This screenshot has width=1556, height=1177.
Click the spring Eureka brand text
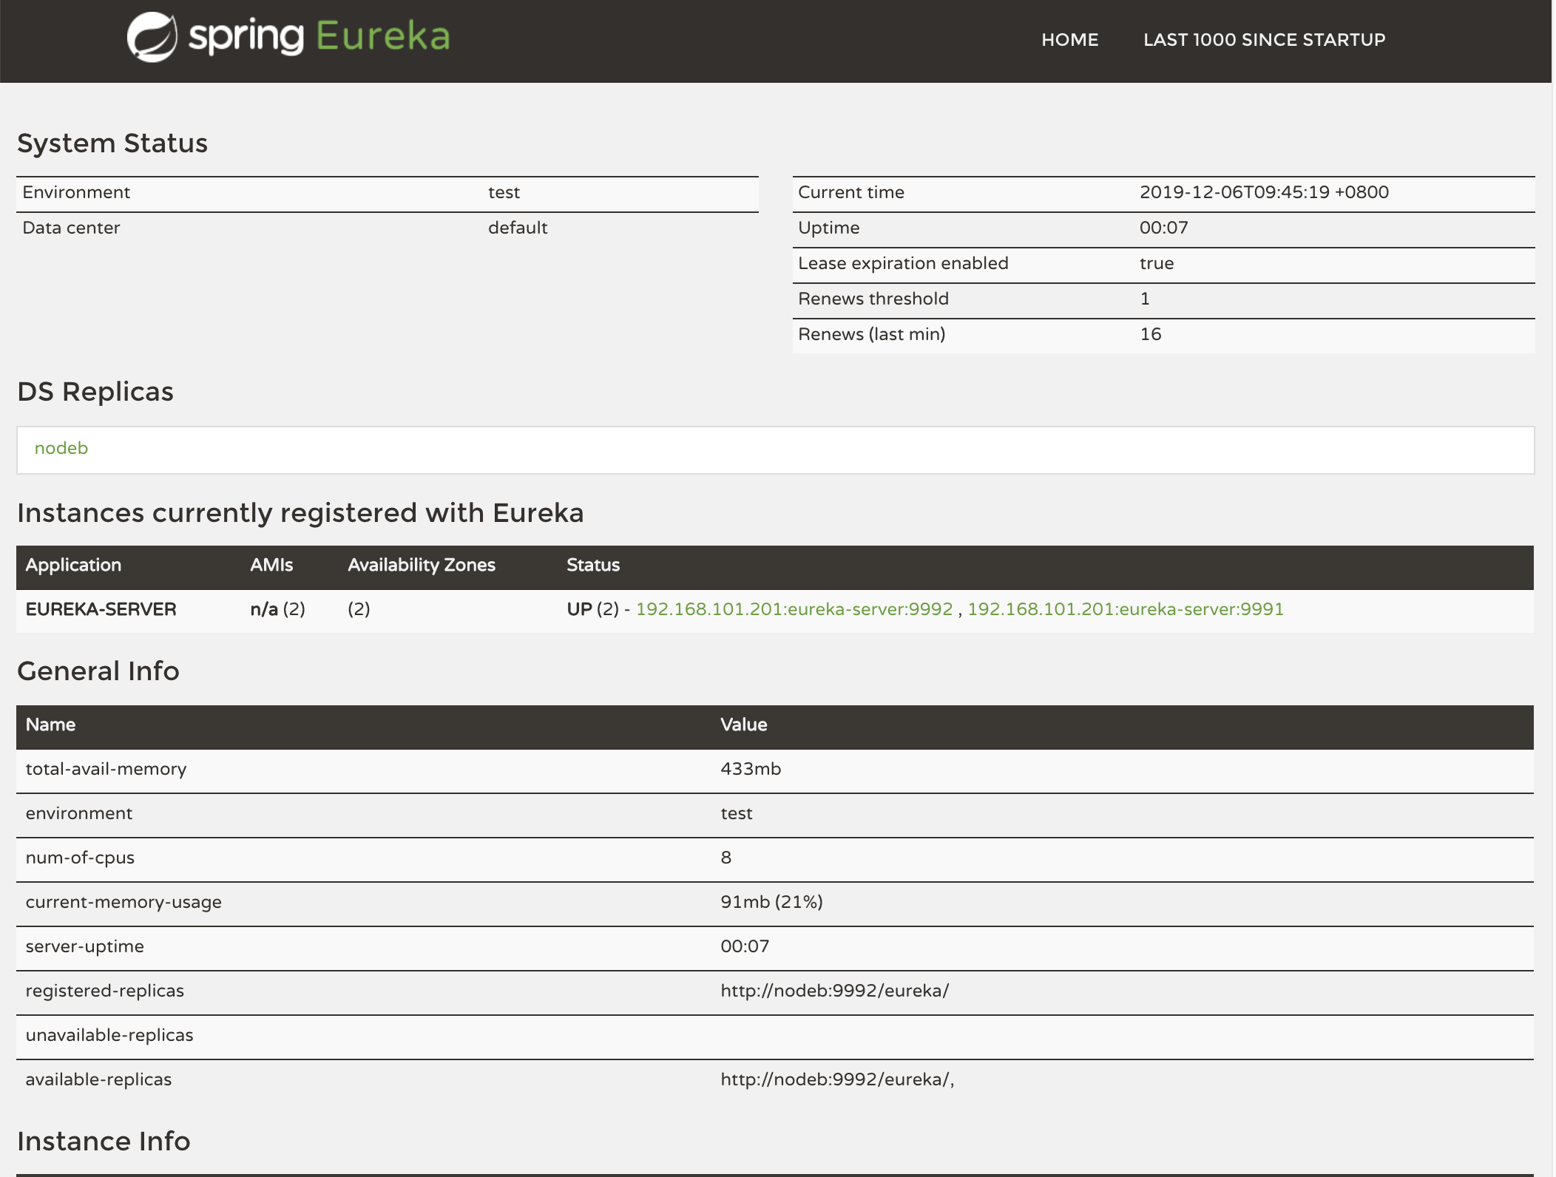point(319,37)
